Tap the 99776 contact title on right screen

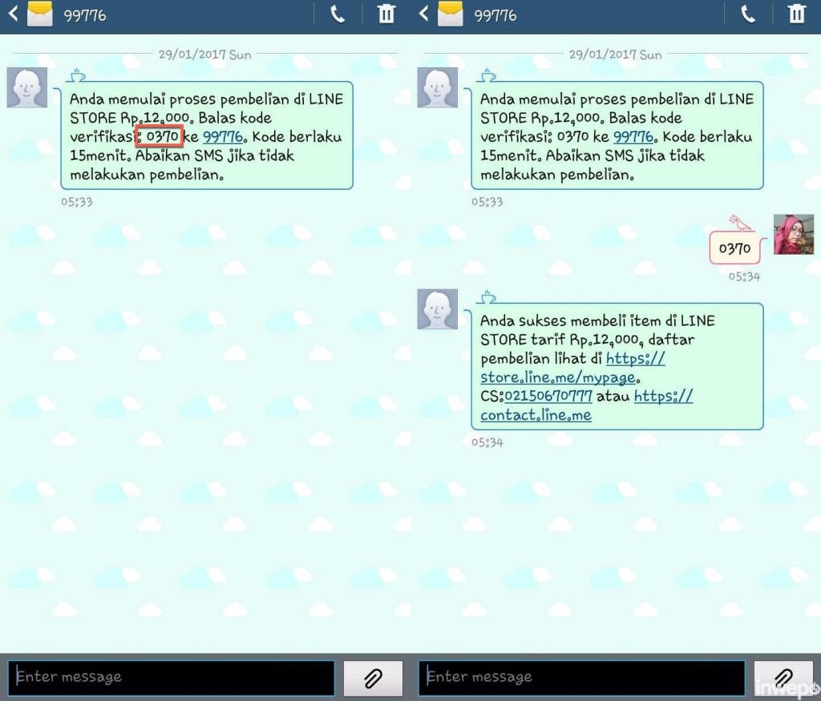pyautogui.click(x=495, y=16)
